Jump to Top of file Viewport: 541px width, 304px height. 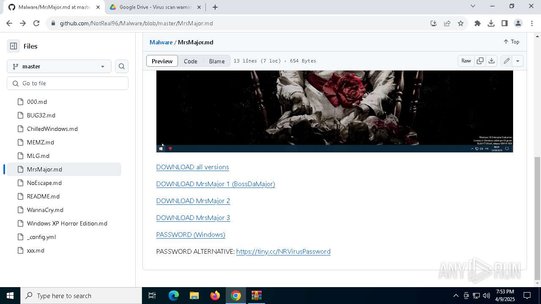tap(511, 42)
